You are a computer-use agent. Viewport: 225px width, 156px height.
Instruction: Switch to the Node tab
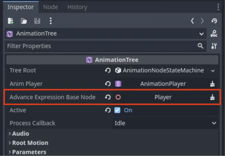51,7
